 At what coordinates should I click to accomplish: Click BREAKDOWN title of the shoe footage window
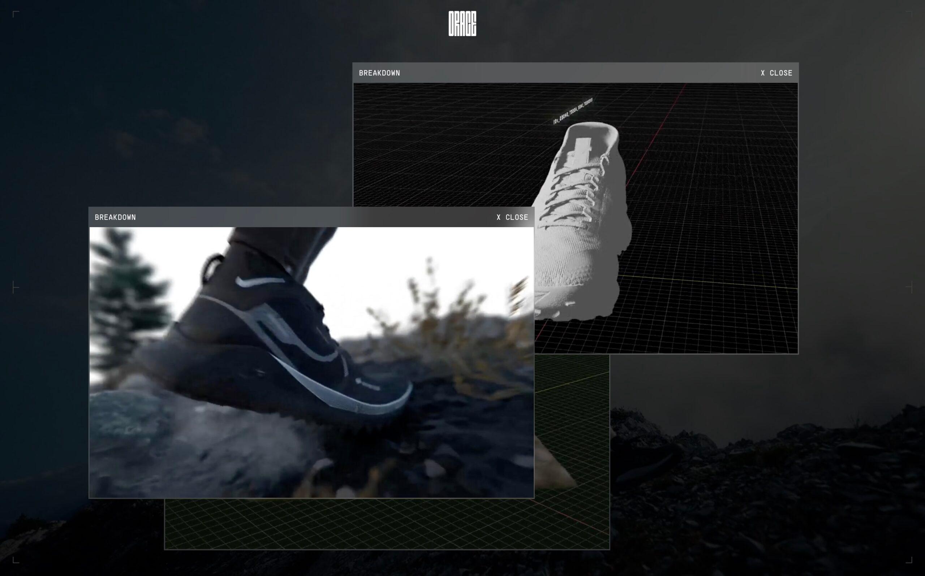(x=115, y=217)
